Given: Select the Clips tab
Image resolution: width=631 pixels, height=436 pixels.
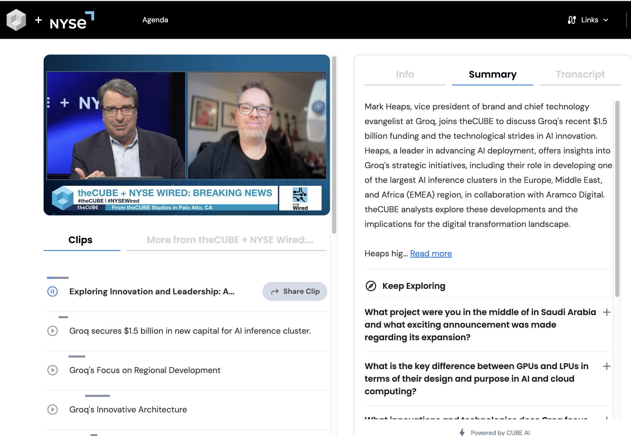Looking at the screenshot, I should tap(82, 240).
